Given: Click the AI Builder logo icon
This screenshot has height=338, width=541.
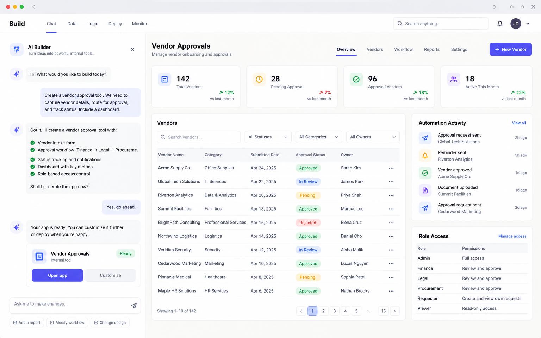Looking at the screenshot, I should click(17, 50).
